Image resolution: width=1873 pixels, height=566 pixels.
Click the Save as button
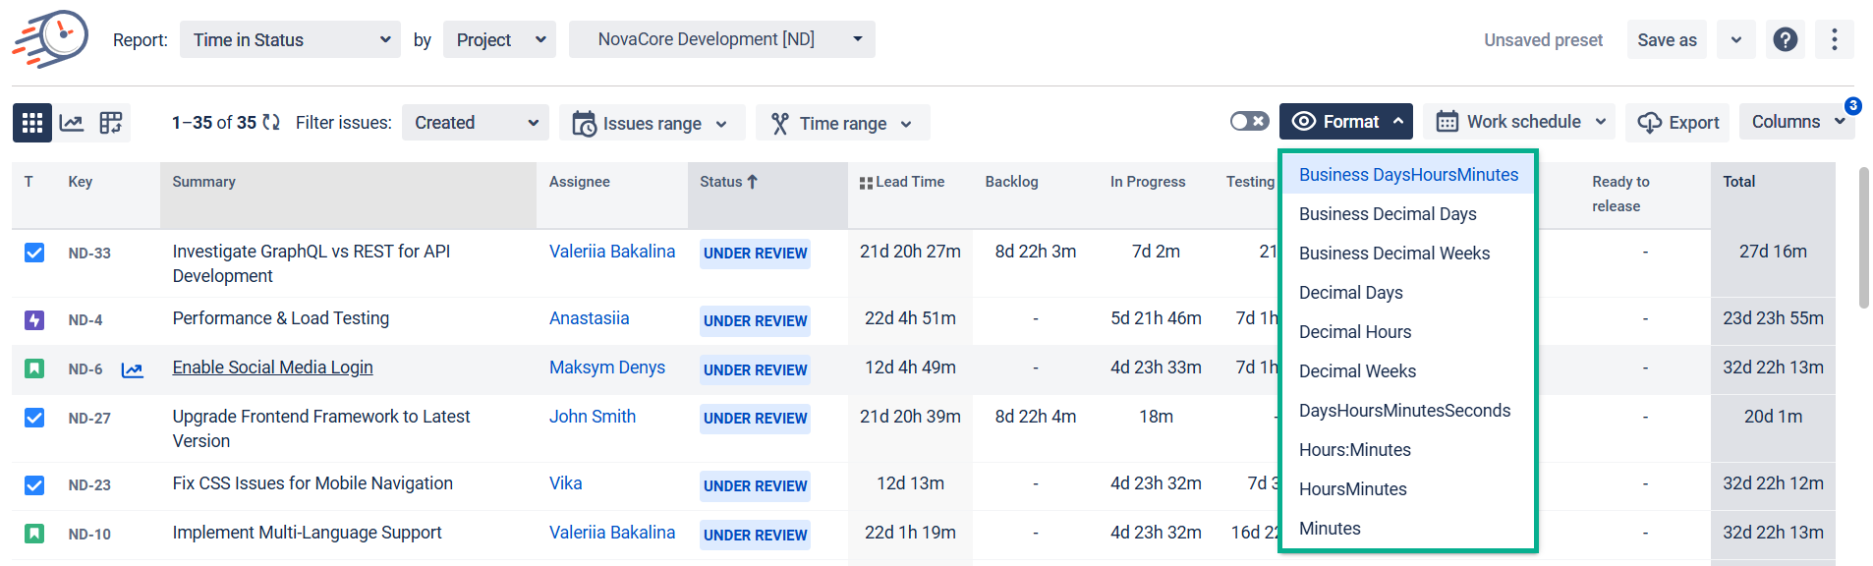1667,39
